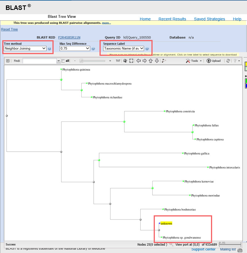Click zoom in plus button in tree toolbar
Screen dimensions: 247x253
point(110,61)
